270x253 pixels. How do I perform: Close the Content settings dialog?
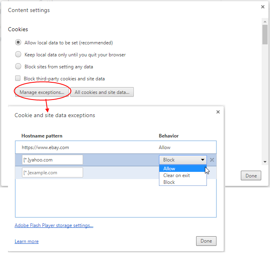pyautogui.click(x=262, y=7)
